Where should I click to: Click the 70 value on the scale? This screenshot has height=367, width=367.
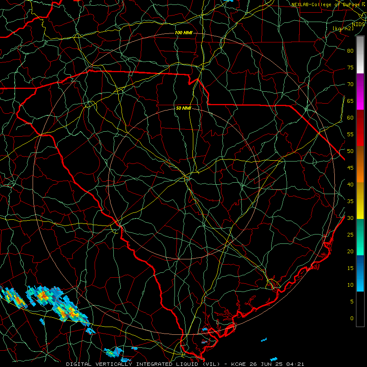[350, 84]
